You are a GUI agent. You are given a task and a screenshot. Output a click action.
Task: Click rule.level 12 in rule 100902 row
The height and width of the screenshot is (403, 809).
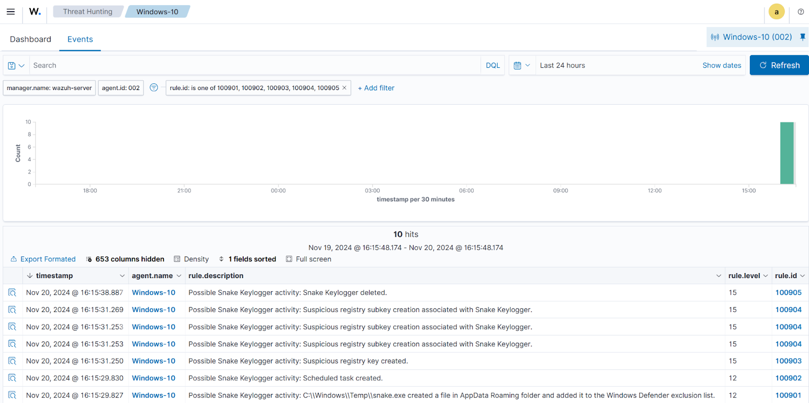733,378
